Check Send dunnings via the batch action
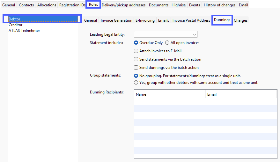Image resolution: width=280 pixels, height=162 pixels. click(136, 68)
